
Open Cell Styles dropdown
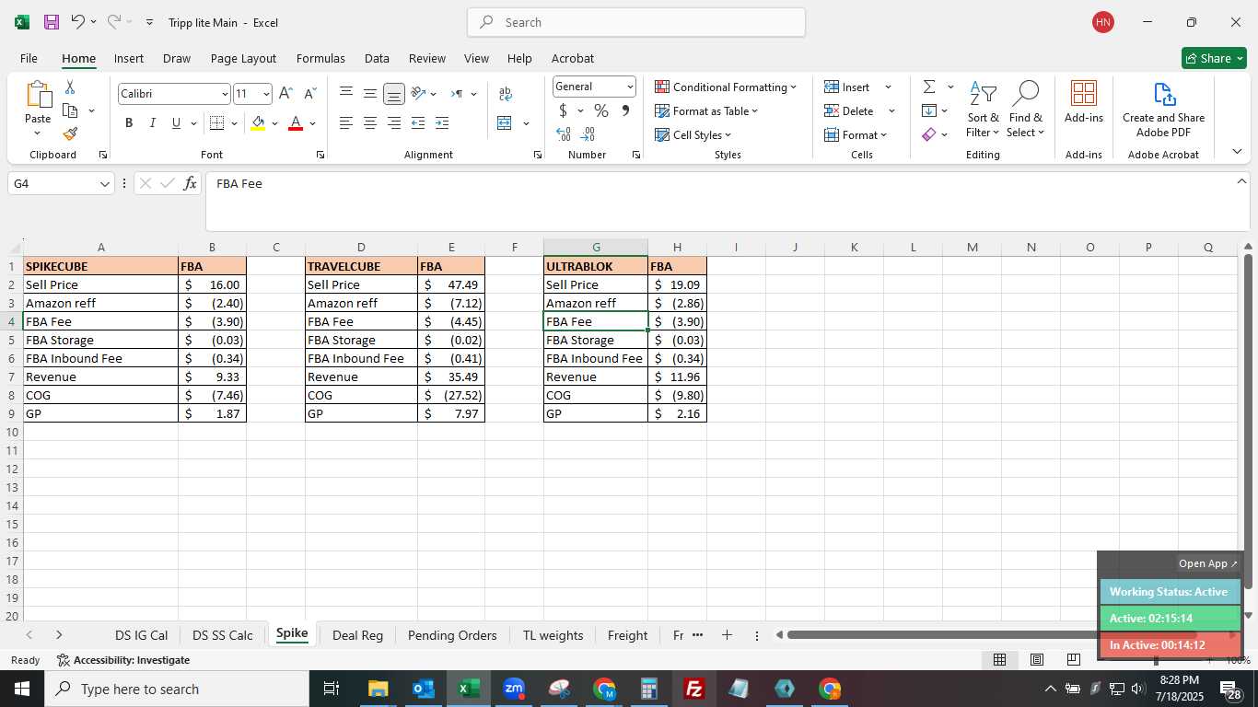pyautogui.click(x=693, y=134)
